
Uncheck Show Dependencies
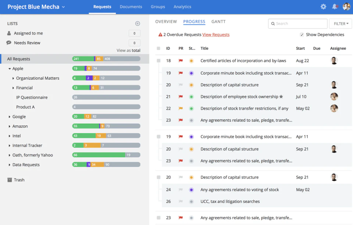point(302,35)
